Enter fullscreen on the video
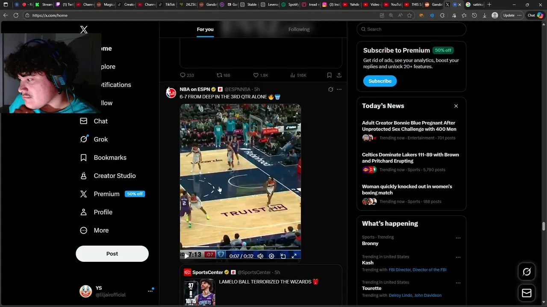This screenshot has height=307, width=547. (294, 256)
